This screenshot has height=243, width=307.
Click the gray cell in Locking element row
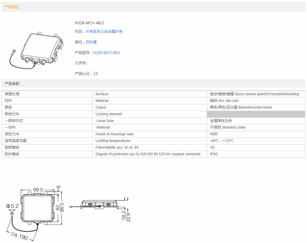coord(256,114)
